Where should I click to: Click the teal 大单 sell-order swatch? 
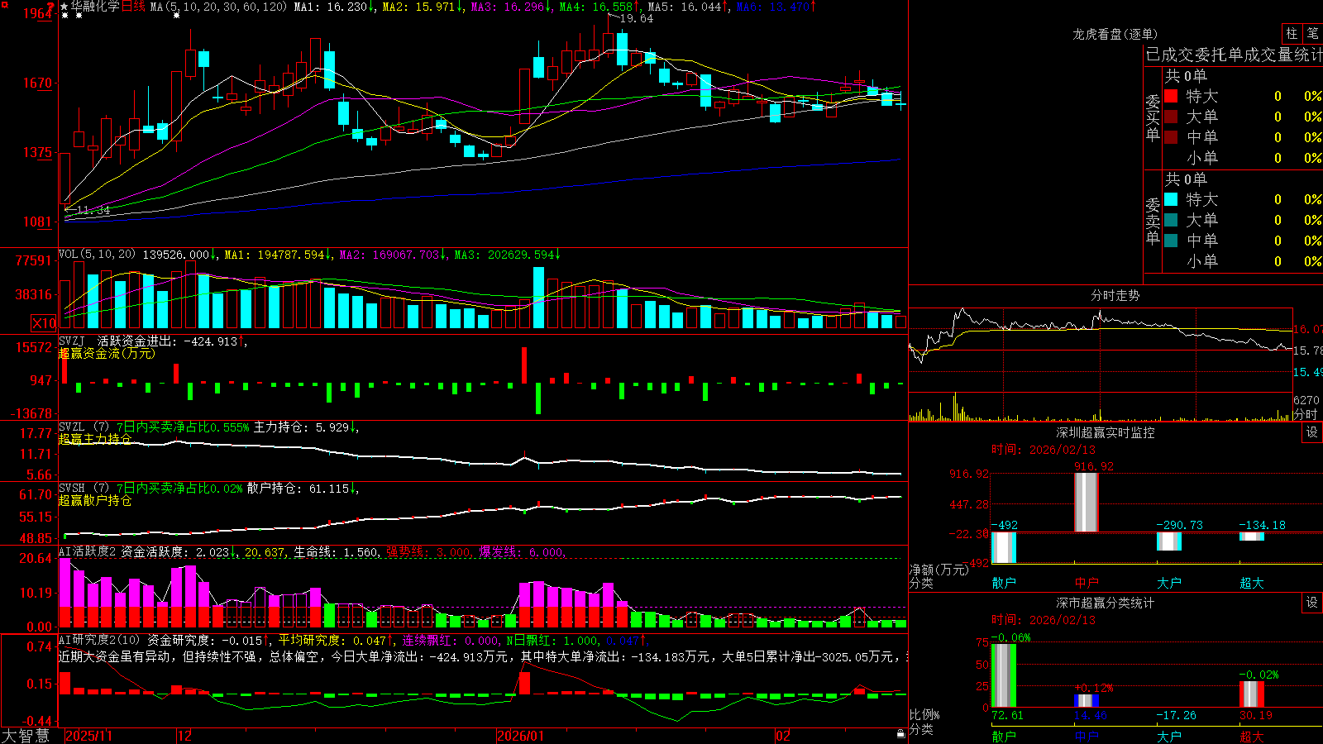tap(1171, 220)
